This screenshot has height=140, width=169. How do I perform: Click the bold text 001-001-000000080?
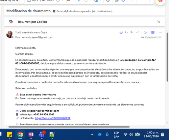point(27,63)
